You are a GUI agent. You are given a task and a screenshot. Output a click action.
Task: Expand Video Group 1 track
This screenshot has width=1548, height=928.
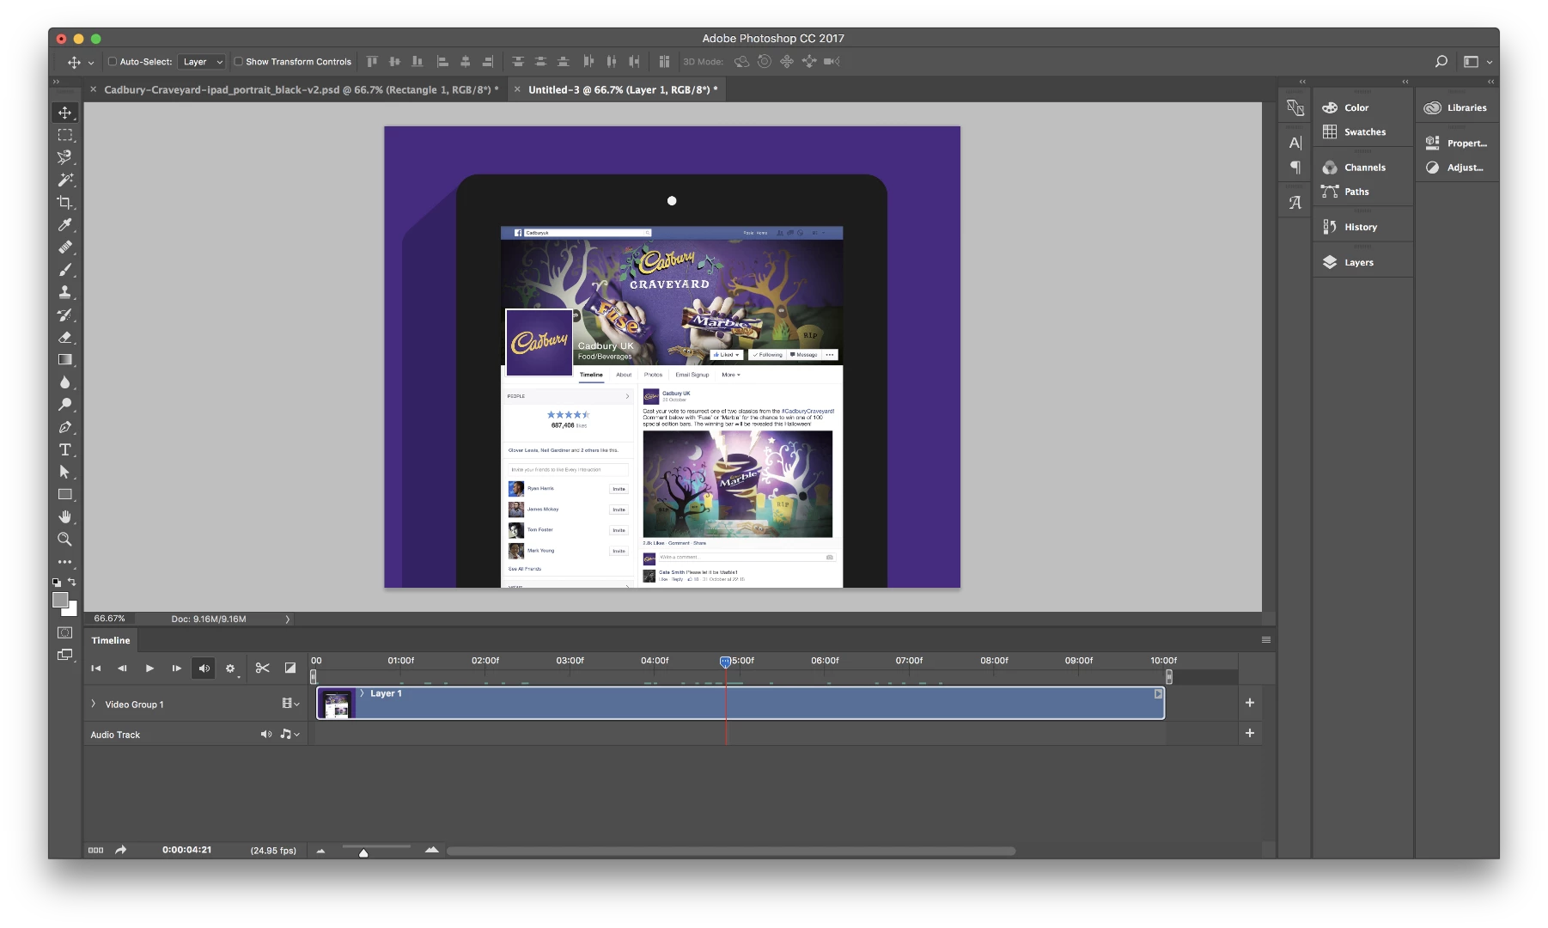point(93,704)
